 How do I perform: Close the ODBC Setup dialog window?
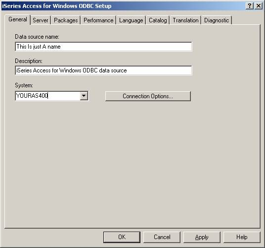258,6
